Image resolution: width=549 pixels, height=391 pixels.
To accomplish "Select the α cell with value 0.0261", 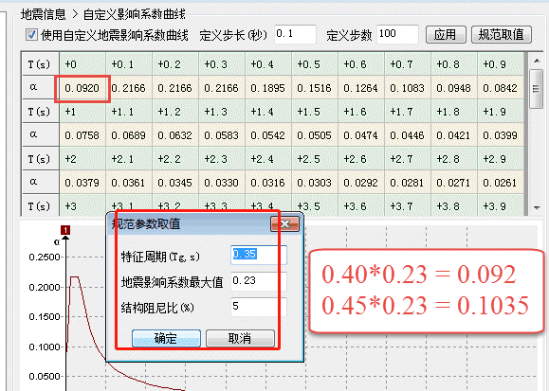I will (x=500, y=183).
